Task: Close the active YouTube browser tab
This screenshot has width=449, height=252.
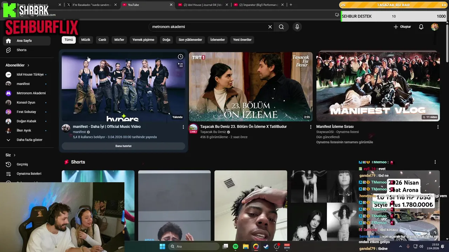Action: click(171, 5)
